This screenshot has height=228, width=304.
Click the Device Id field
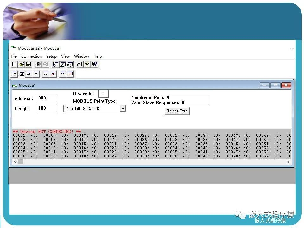tap(103, 94)
